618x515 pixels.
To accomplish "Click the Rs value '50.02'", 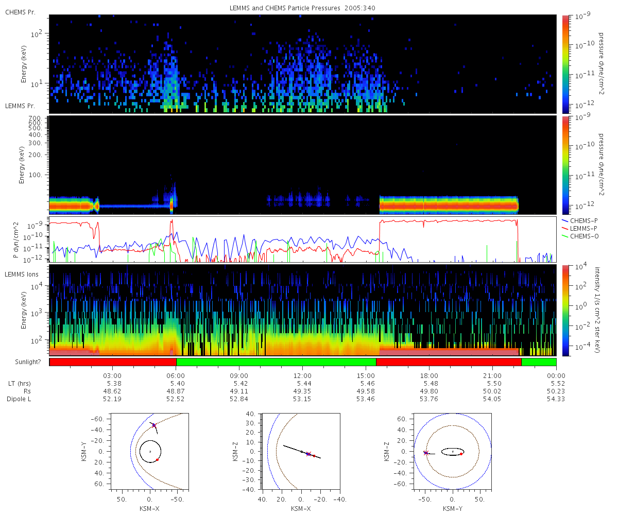I will [x=493, y=391].
